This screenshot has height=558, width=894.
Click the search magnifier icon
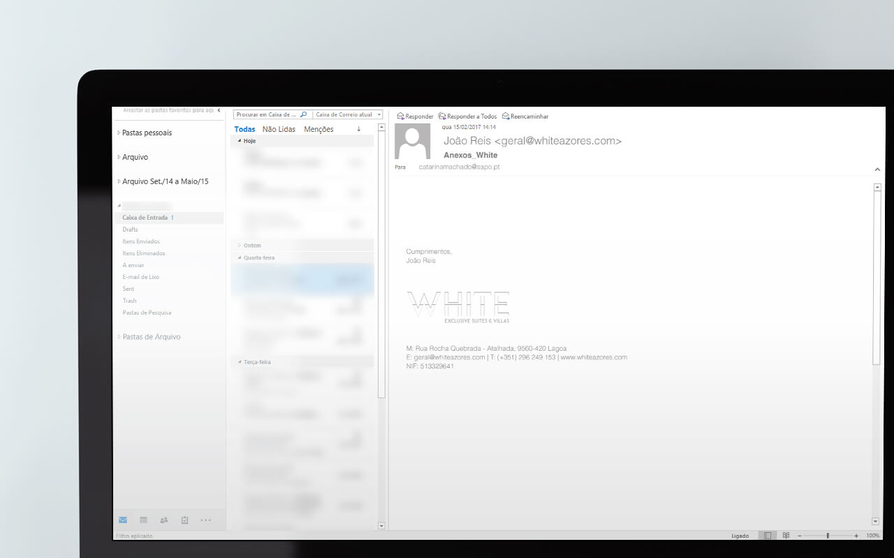[x=303, y=114]
